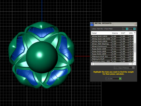Click horizontal scroll right arrow
The height and width of the screenshot is (106, 141).
pos(132,64)
